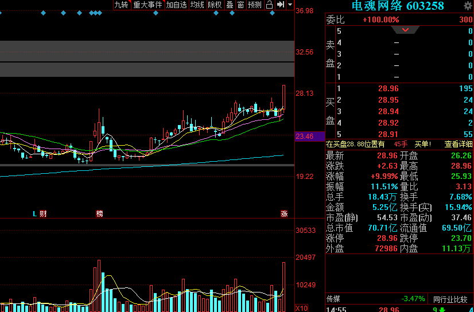Open the 重大事件 major events button
474x312 pixels.
point(148,5)
